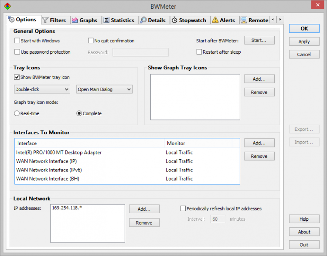Uncheck Show BWMeter tray icon
This screenshot has width=327, height=256.
click(x=17, y=77)
